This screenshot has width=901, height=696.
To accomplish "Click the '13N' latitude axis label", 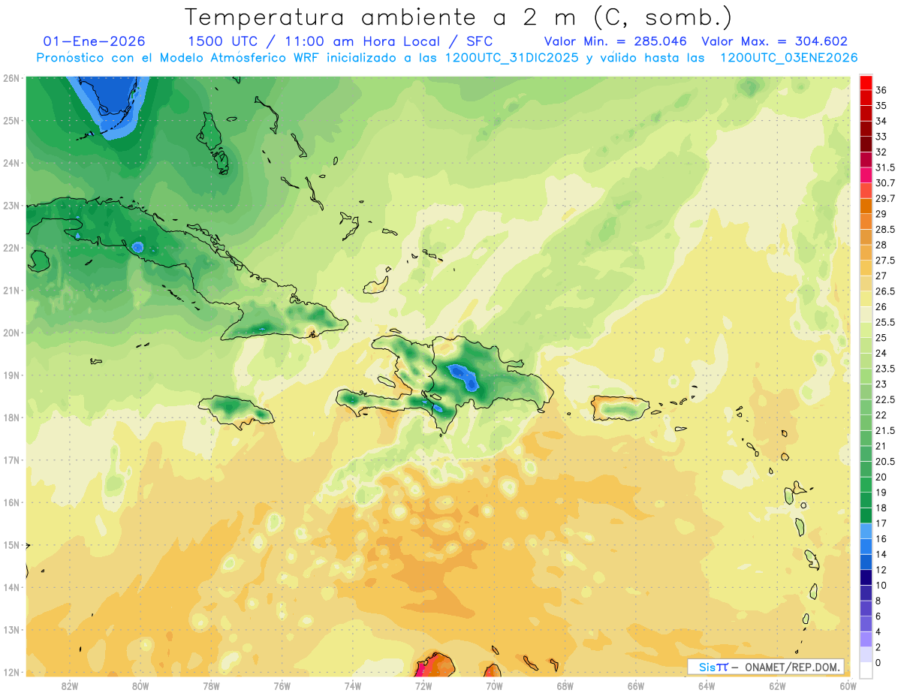I will 11,629.
